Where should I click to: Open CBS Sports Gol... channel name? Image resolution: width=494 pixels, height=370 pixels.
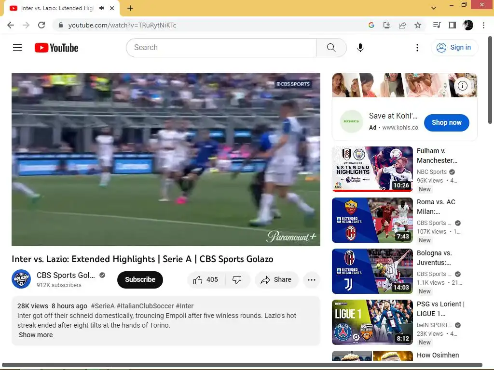[x=66, y=275]
